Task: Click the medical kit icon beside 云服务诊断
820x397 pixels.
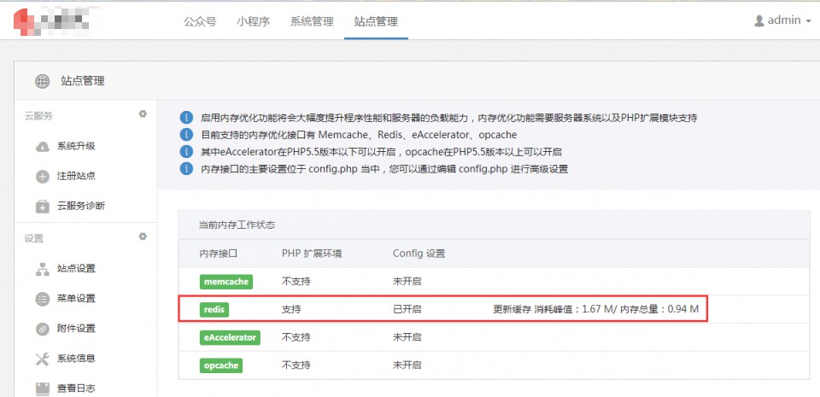Action: (x=42, y=207)
